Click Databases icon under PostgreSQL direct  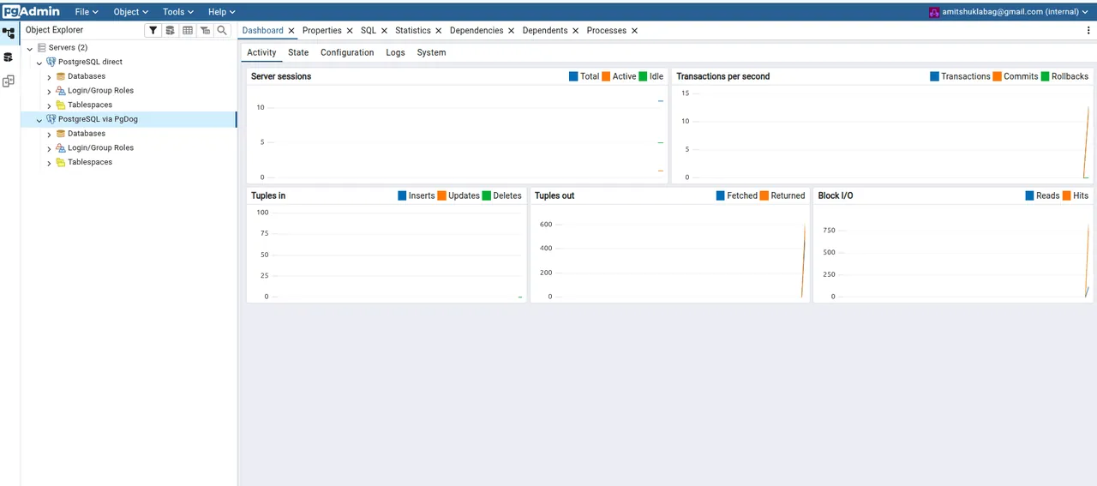click(61, 76)
